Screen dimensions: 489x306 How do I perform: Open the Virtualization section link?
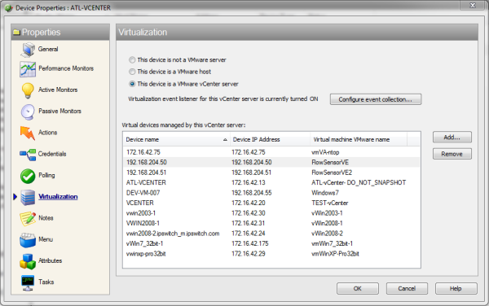point(58,196)
